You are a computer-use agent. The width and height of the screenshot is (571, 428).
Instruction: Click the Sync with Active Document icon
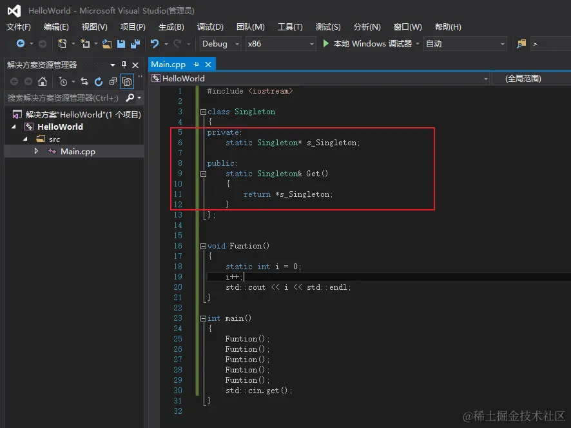84,81
